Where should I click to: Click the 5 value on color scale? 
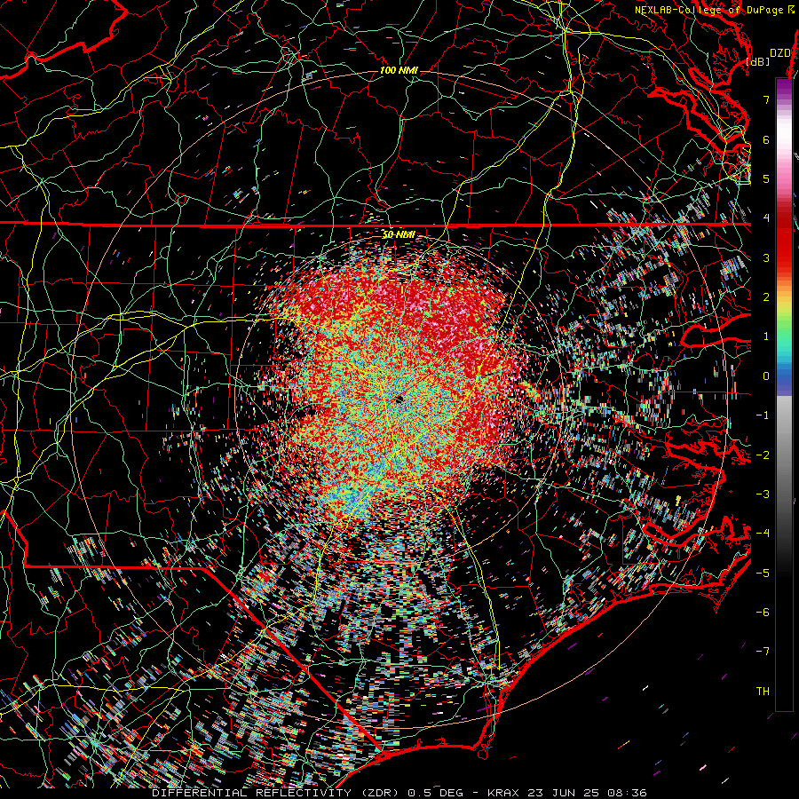(x=766, y=178)
